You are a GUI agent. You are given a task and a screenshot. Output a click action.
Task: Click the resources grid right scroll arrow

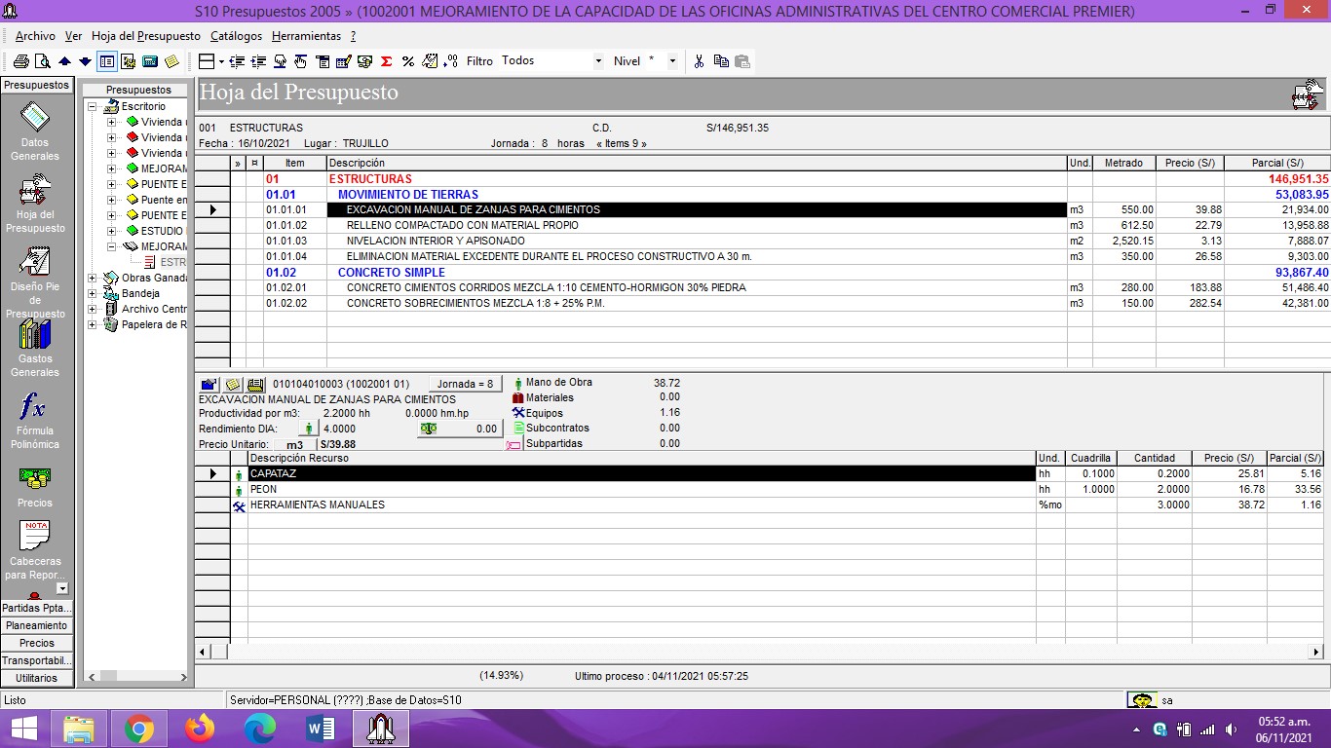pyautogui.click(x=1316, y=652)
